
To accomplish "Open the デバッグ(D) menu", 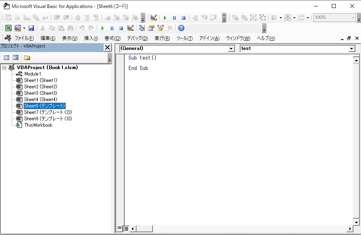I will pos(137,38).
